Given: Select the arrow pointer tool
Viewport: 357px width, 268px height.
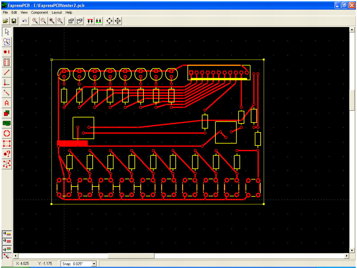Looking at the screenshot, I should coord(7,32).
